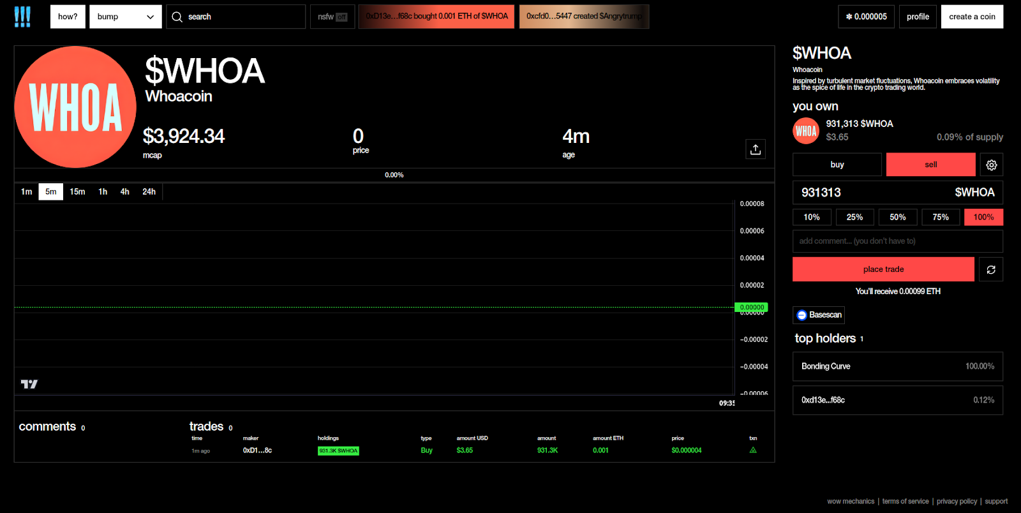Image resolution: width=1021 pixels, height=513 pixels.
Task: Open the terms of service link
Action: (905, 502)
